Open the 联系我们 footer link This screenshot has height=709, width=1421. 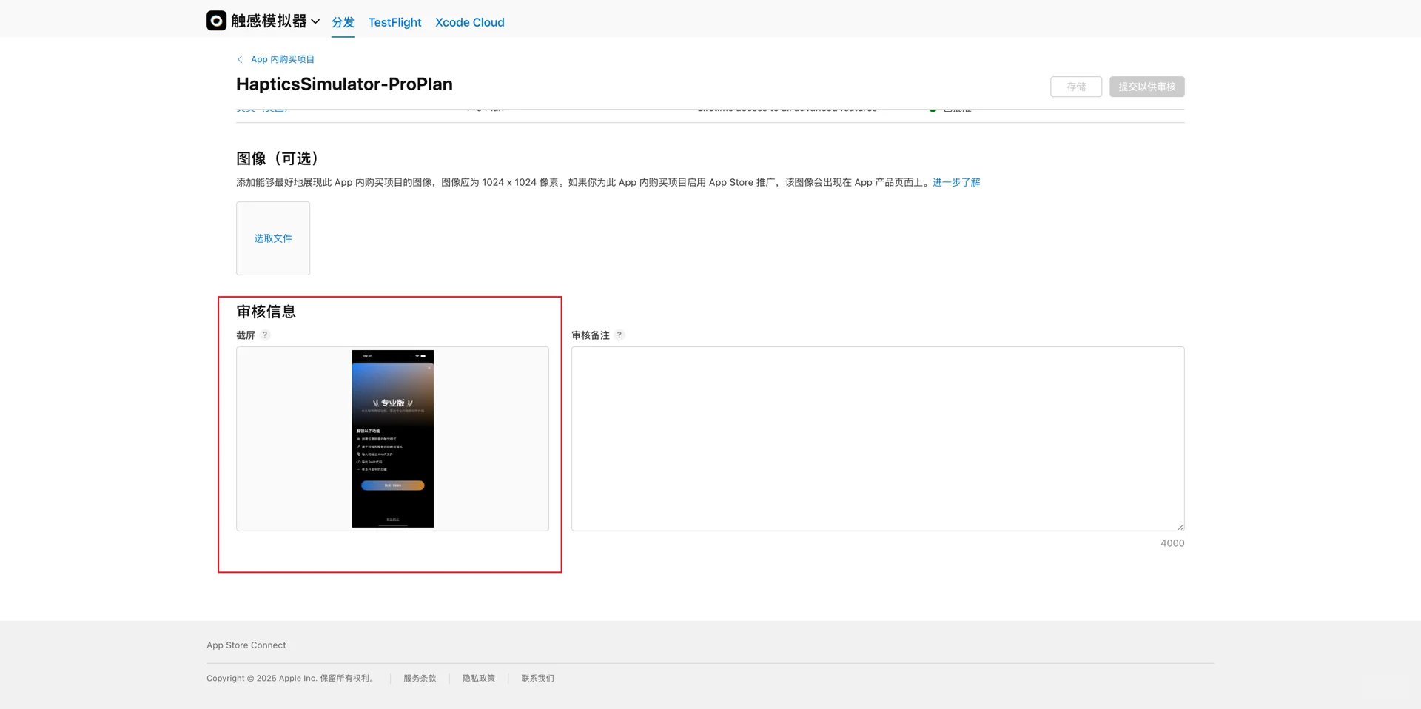click(537, 678)
